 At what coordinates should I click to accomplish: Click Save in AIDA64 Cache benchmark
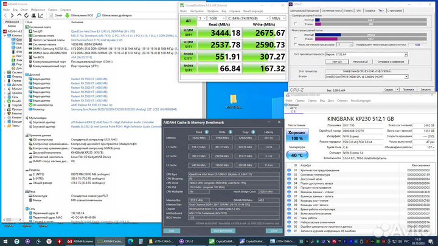click(172, 231)
